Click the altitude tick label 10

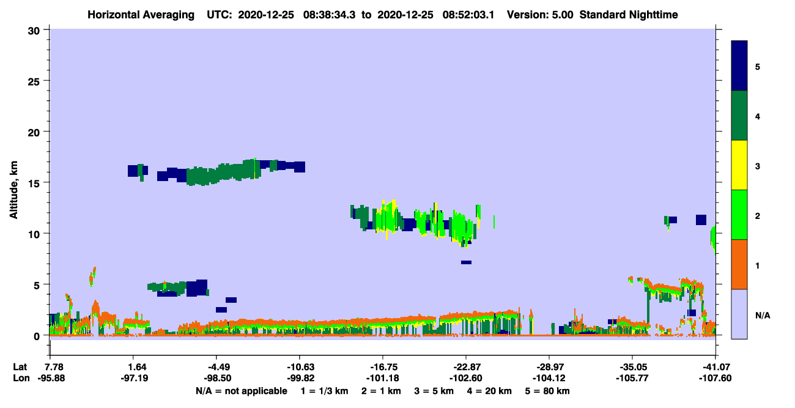point(35,234)
